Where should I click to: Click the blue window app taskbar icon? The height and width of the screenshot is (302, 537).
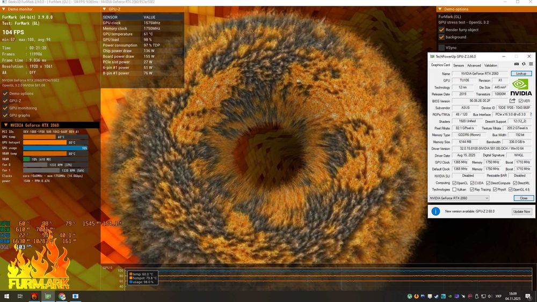pos(76,296)
